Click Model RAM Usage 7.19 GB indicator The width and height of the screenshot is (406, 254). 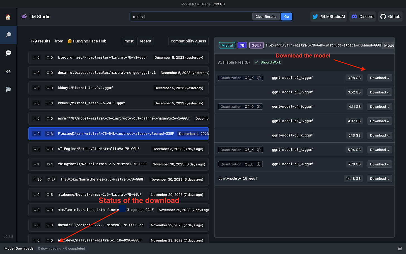pyautogui.click(x=203, y=4)
